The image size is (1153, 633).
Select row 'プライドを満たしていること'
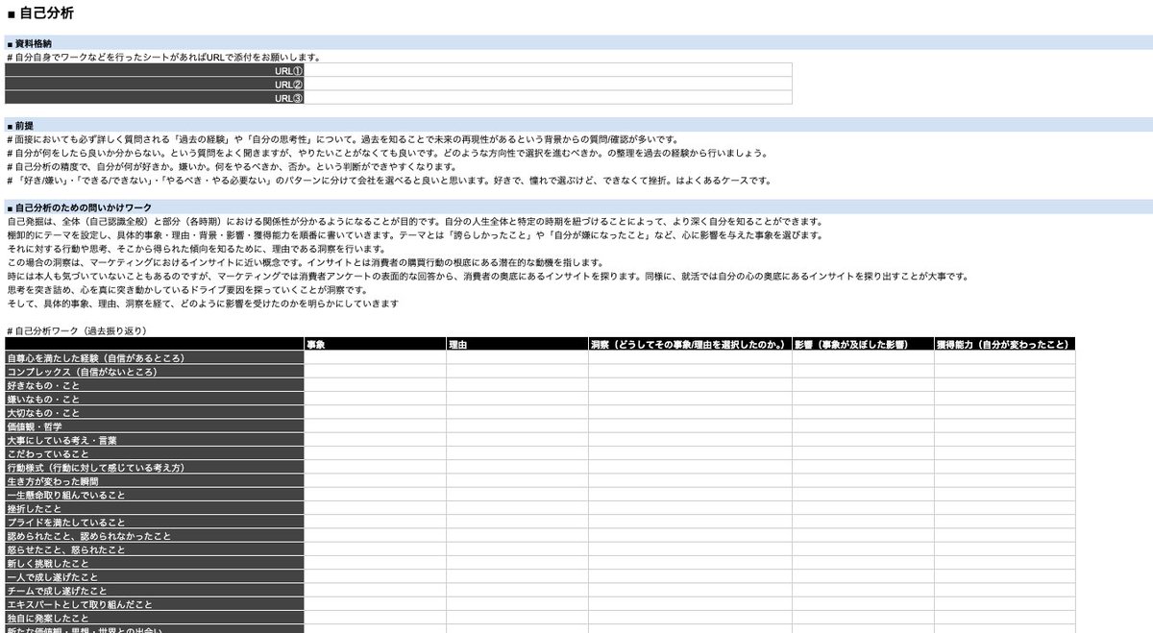pyautogui.click(x=155, y=523)
